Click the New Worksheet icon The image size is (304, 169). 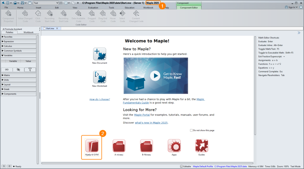pos(99,77)
